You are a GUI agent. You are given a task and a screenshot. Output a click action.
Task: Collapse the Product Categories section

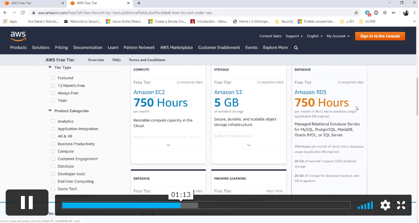coord(50,111)
